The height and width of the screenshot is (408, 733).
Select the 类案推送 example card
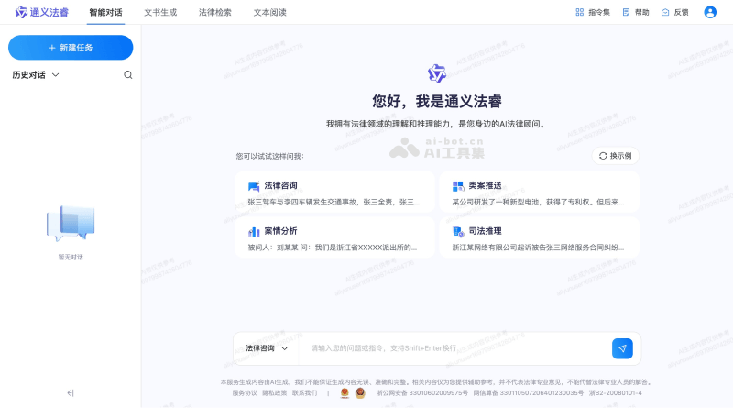tap(539, 193)
